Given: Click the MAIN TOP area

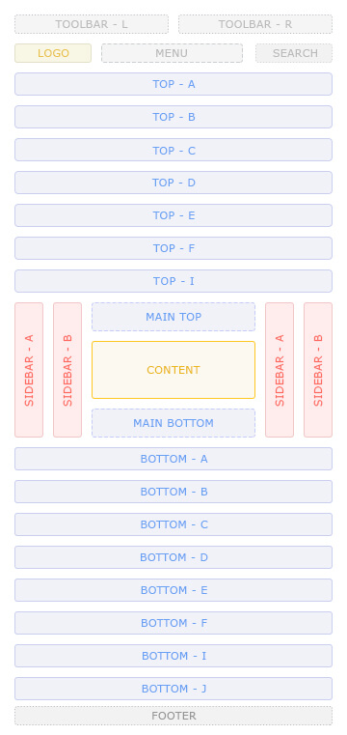Looking at the screenshot, I should pyautogui.click(x=173, y=317).
